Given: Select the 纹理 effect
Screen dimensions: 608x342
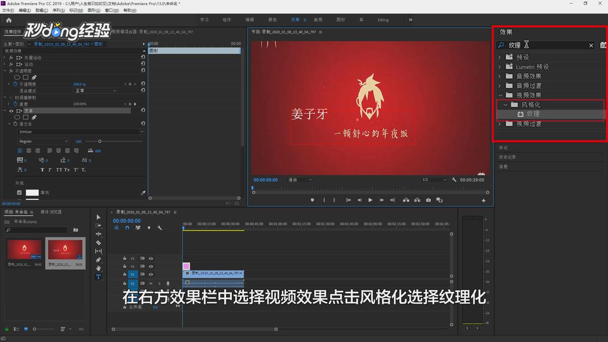Looking at the screenshot, I should tap(533, 114).
